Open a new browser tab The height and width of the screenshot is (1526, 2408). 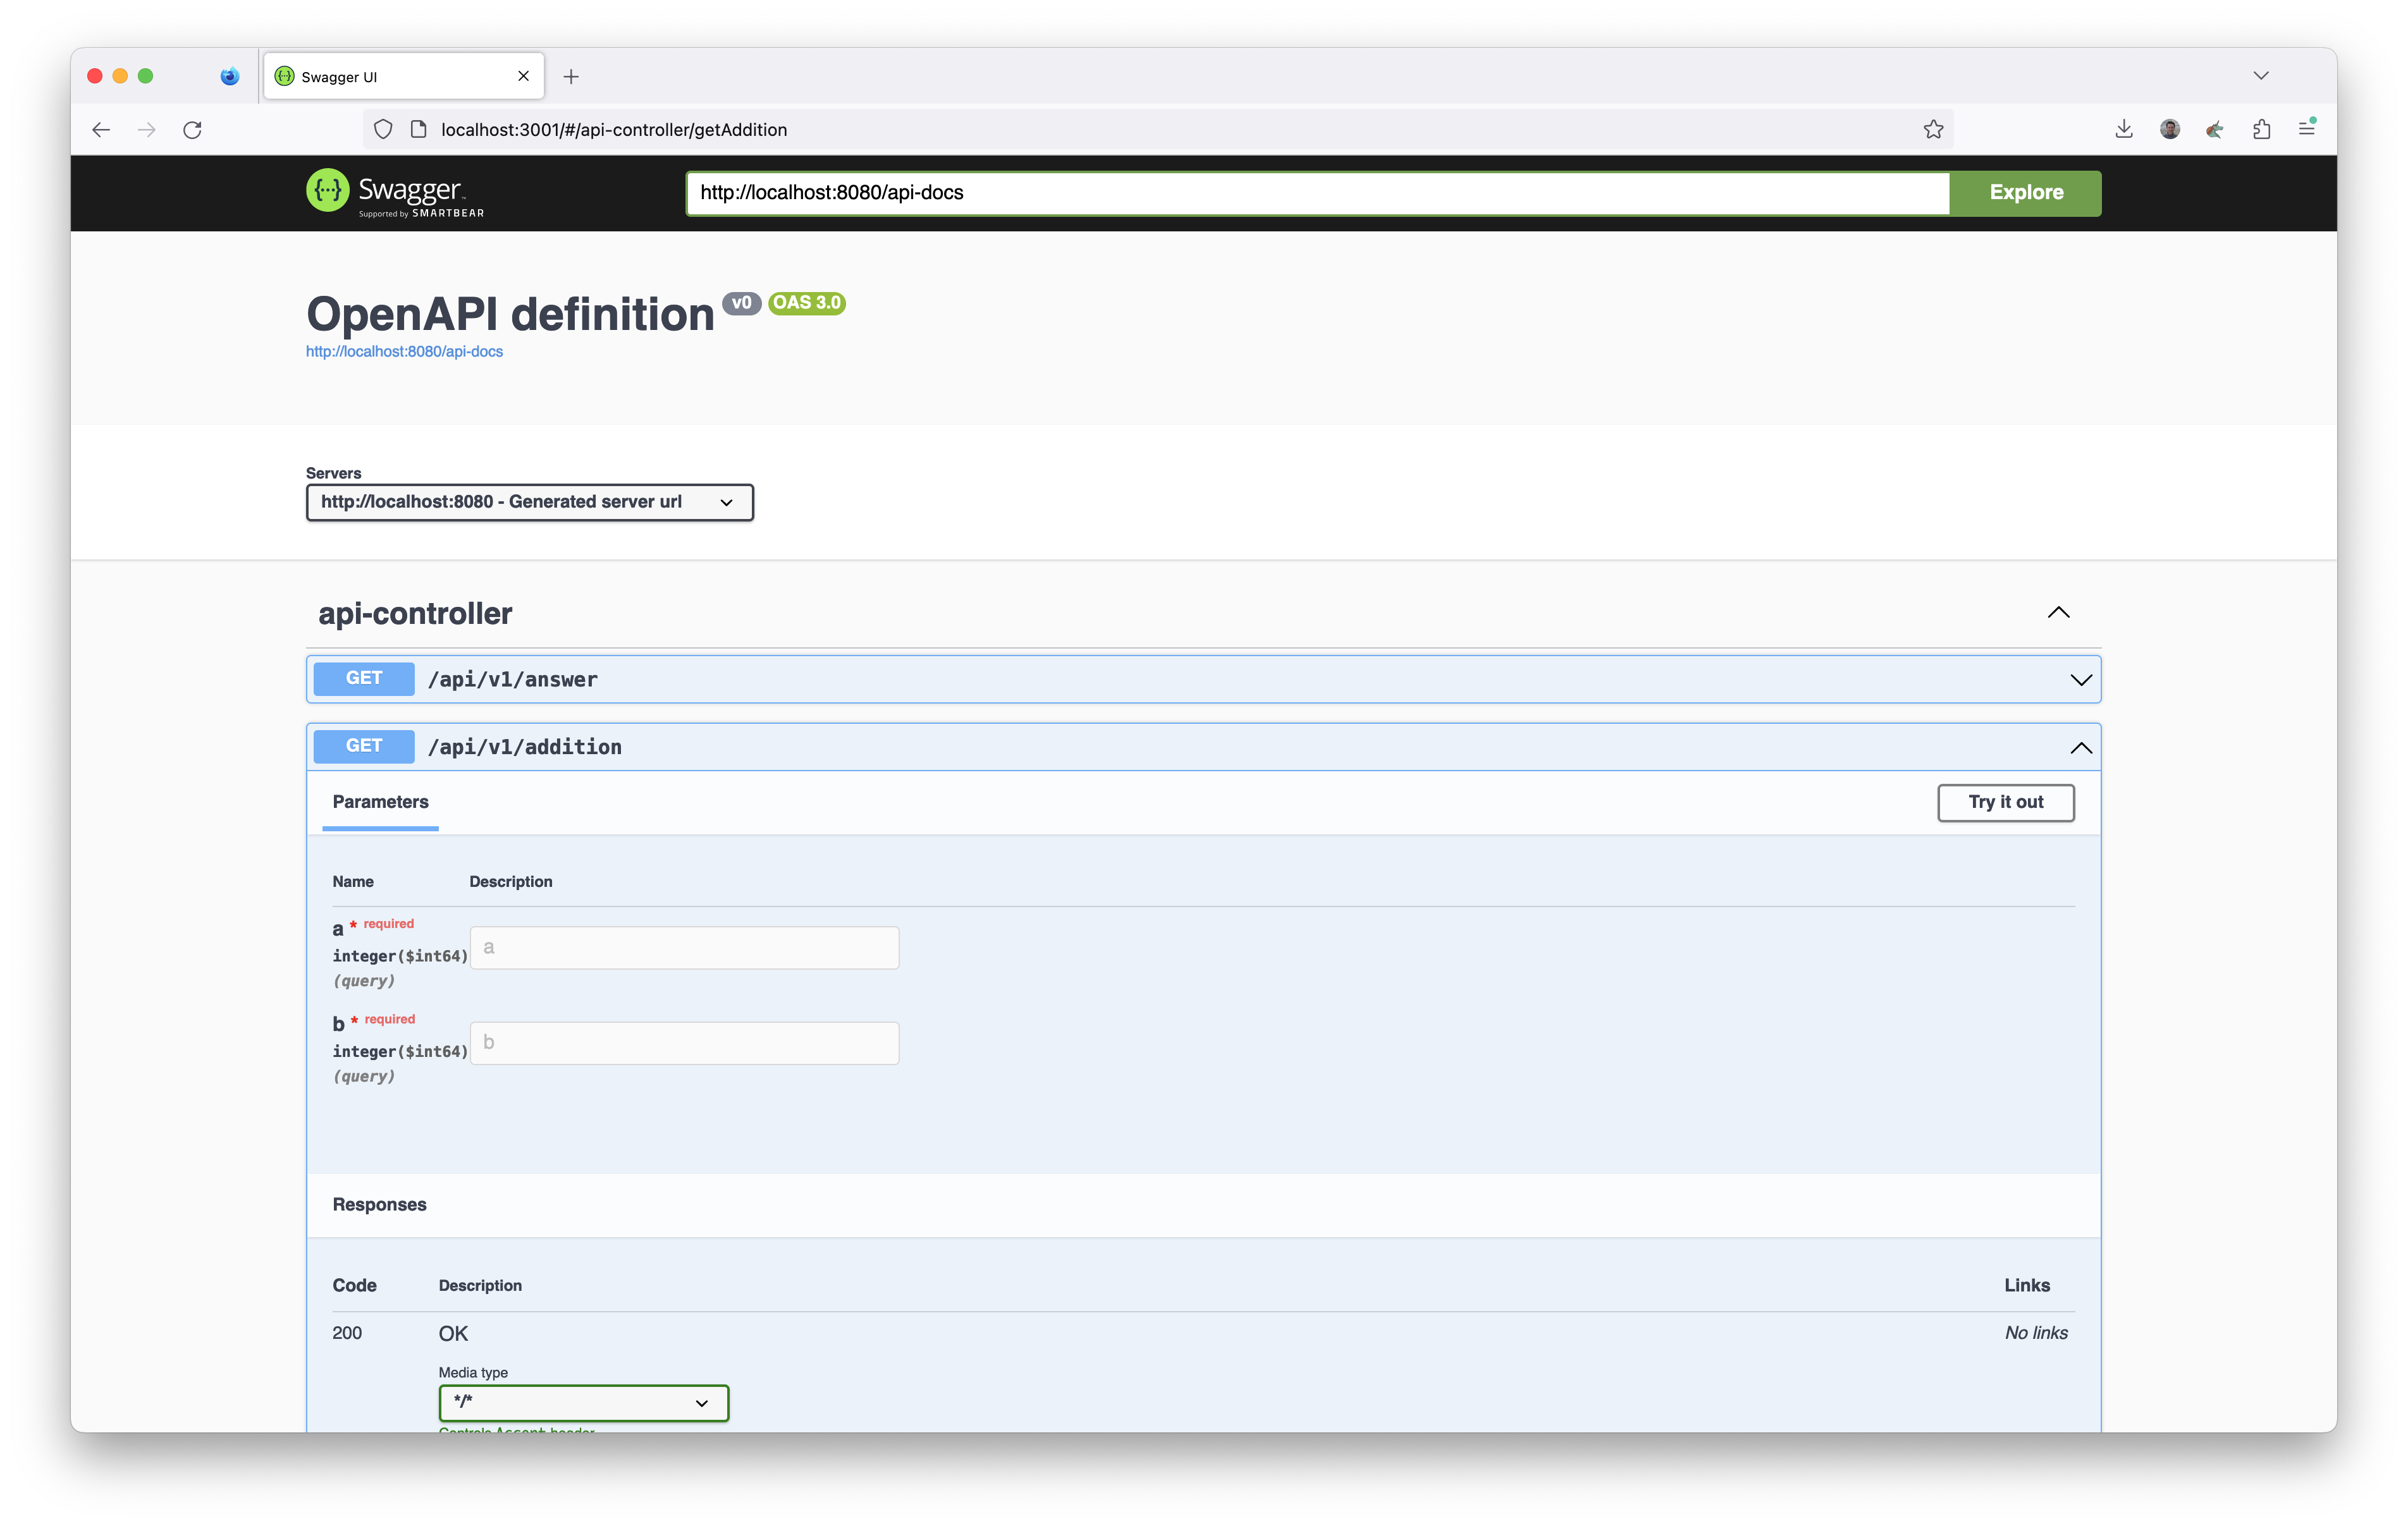571,77
